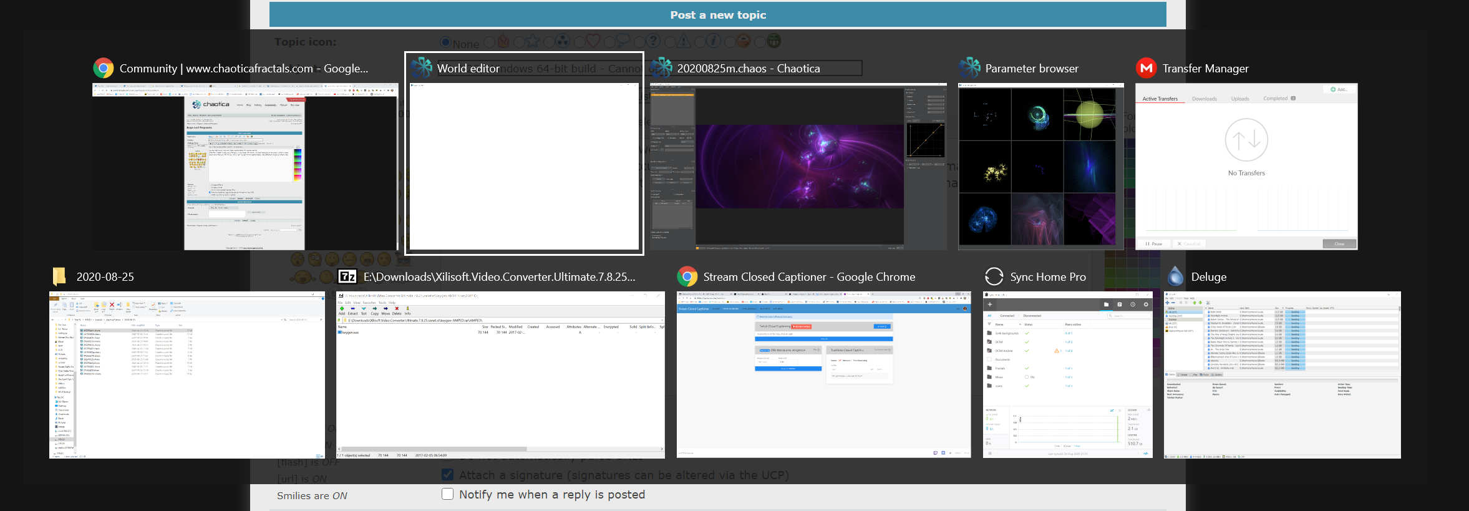Open the 7-Zip Xilisoft archive window thumbnail
This screenshot has height=511, width=1469.
[500, 375]
